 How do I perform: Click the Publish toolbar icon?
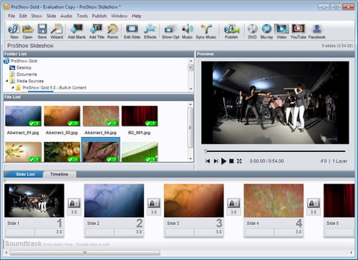click(x=231, y=31)
